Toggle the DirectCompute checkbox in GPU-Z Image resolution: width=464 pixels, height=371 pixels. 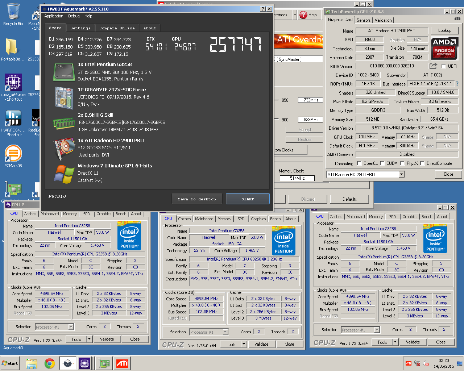pos(422,163)
